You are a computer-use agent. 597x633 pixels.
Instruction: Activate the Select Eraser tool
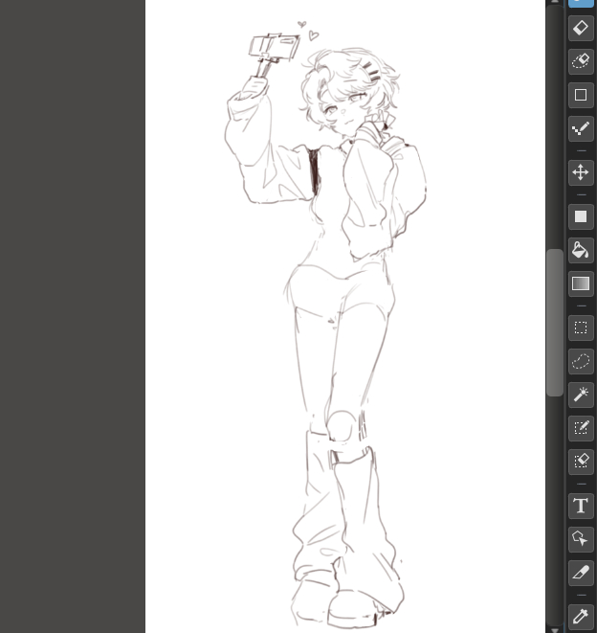(580, 462)
